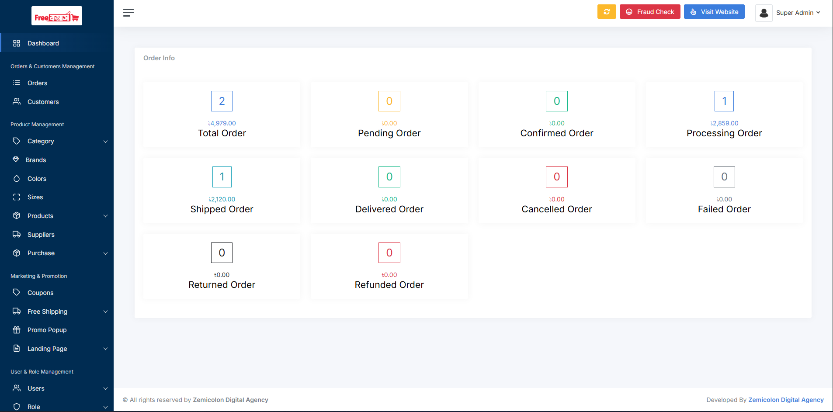The height and width of the screenshot is (412, 833).
Task: Click the Suppliers truck icon
Action: (x=17, y=235)
